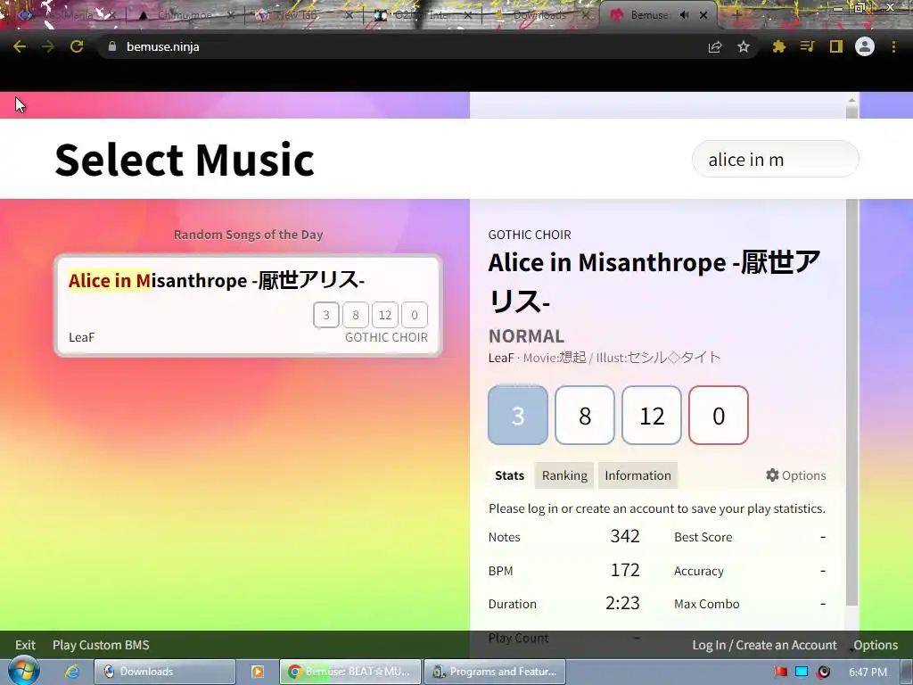This screenshot has height=685, width=913.
Task: Launch Internet Explorer from taskbar
Action: click(71, 672)
